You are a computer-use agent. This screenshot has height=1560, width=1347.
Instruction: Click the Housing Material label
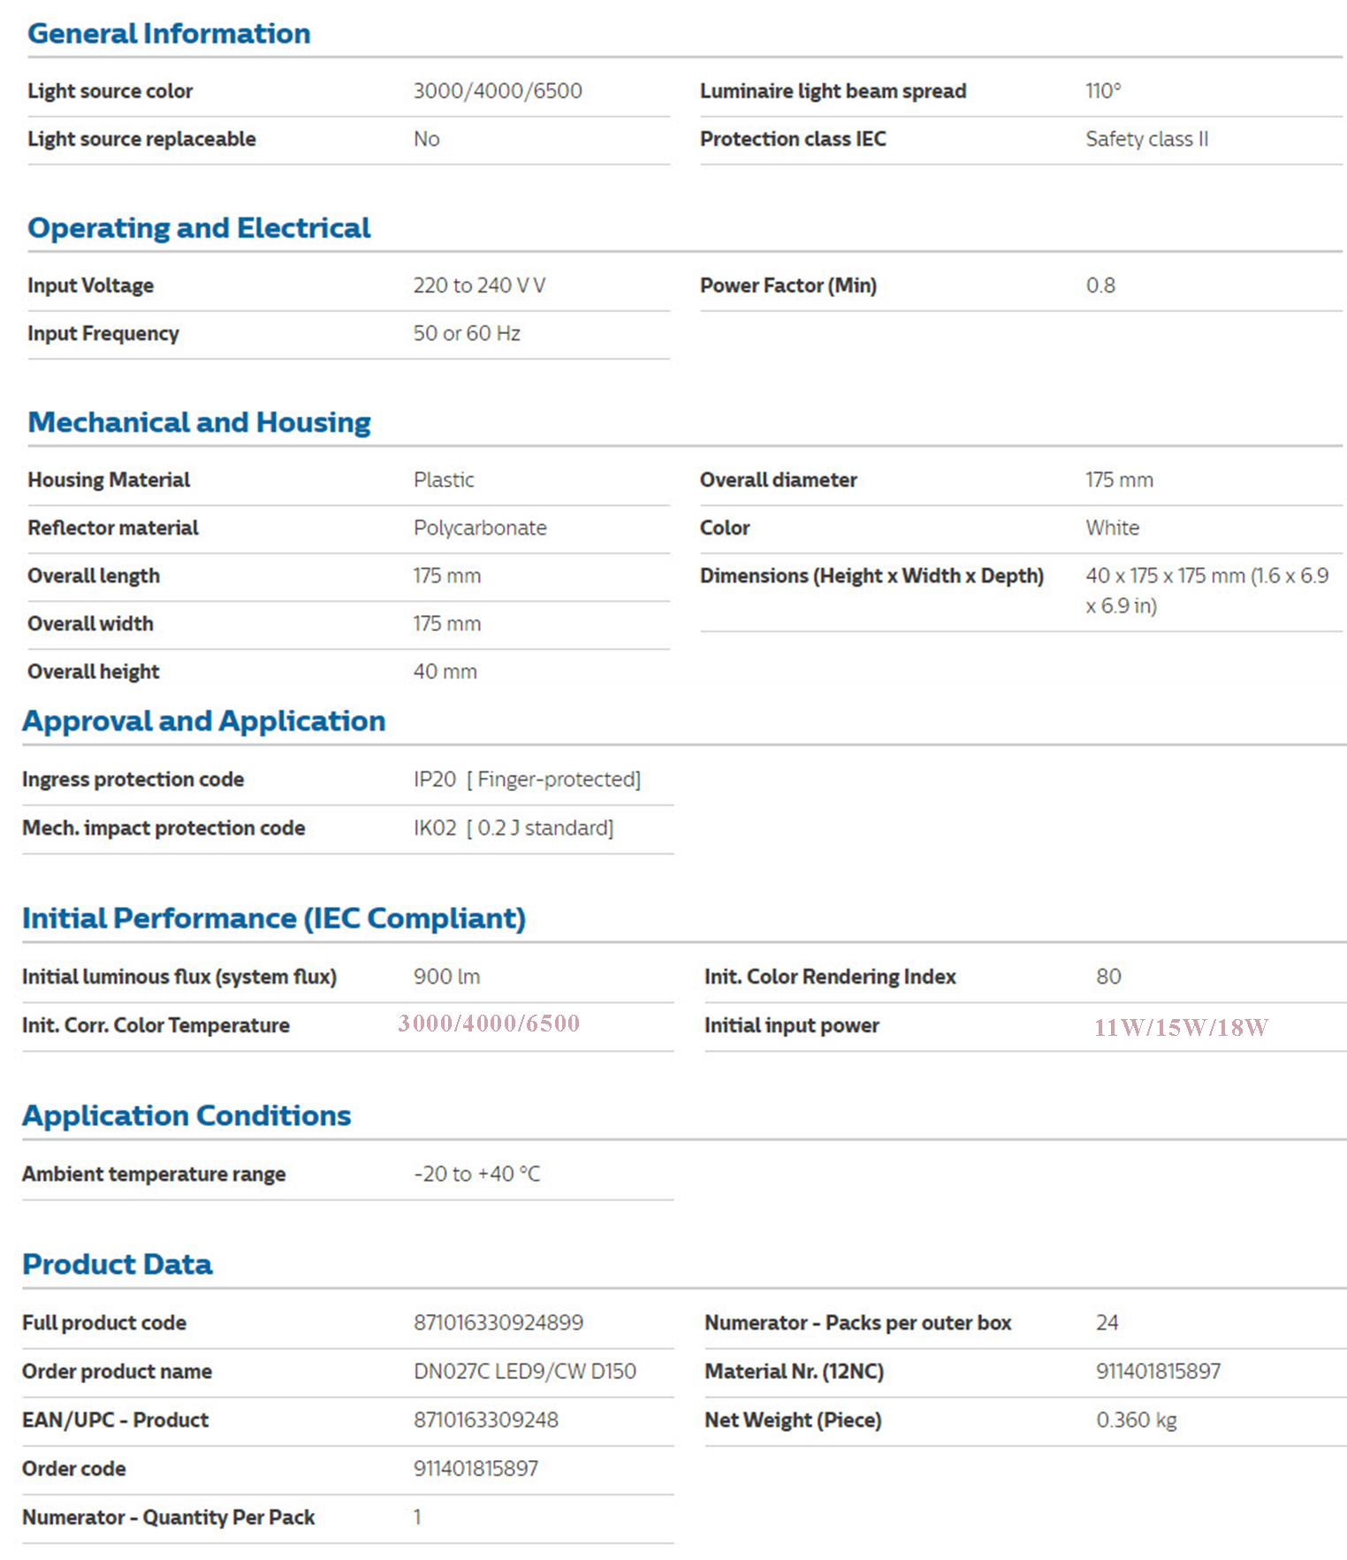[109, 480]
